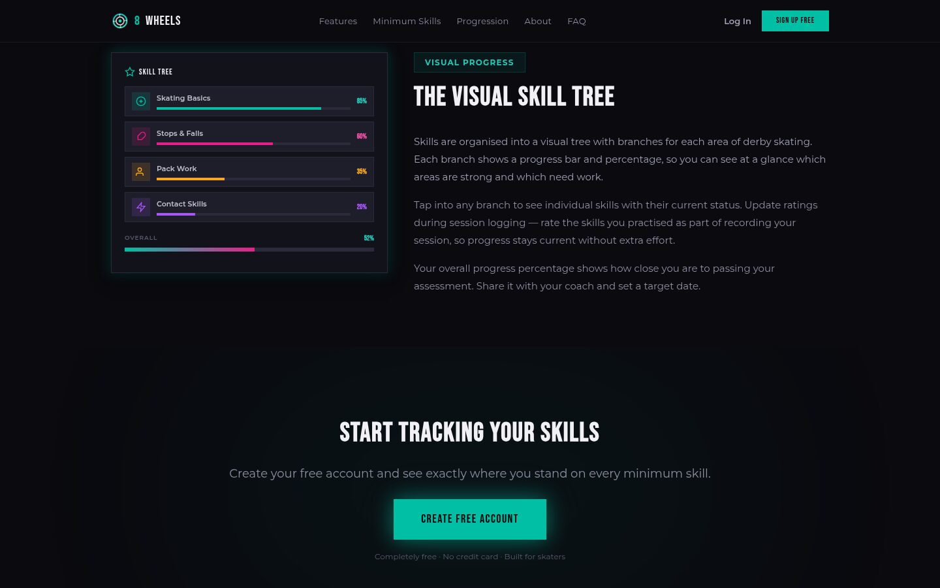The image size is (940, 588).
Task: Click the 'Pack Work' label
Action: (x=176, y=169)
